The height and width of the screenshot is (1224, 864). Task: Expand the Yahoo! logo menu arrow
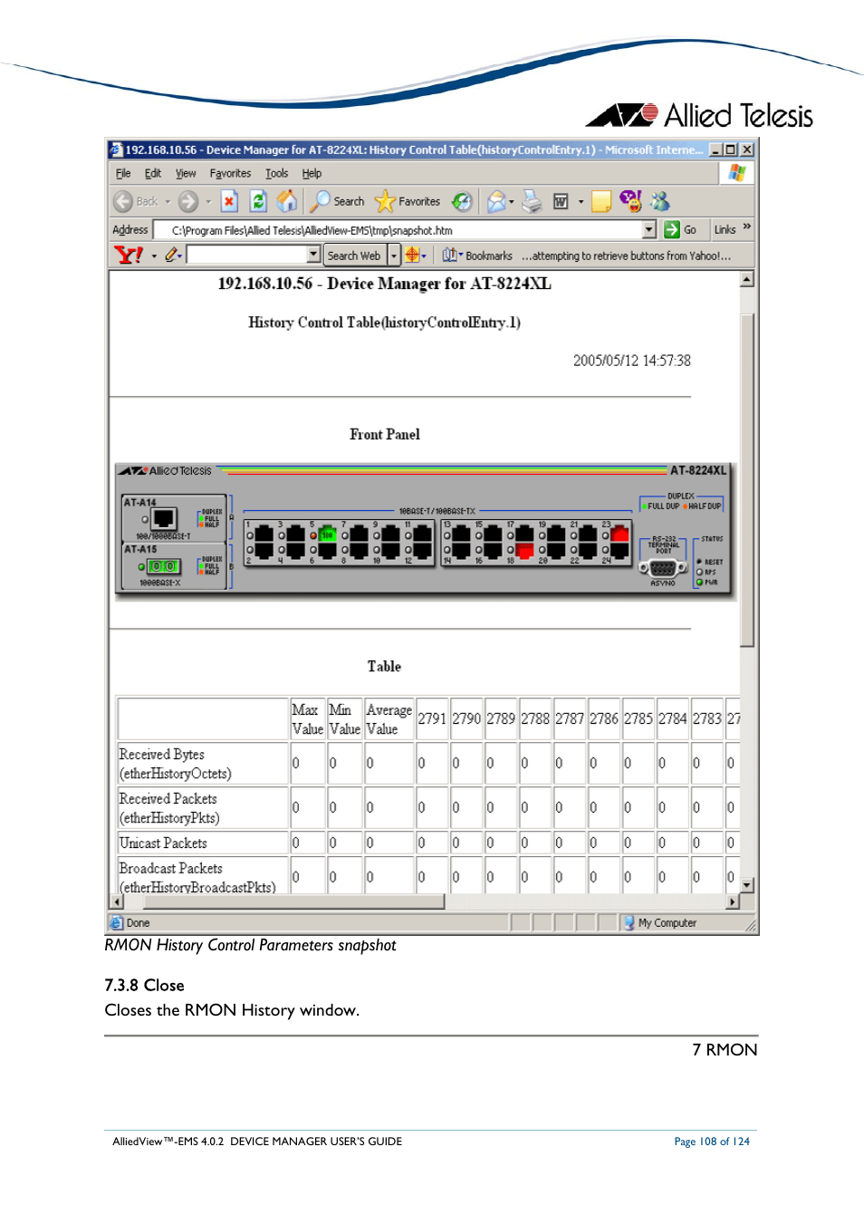154,256
